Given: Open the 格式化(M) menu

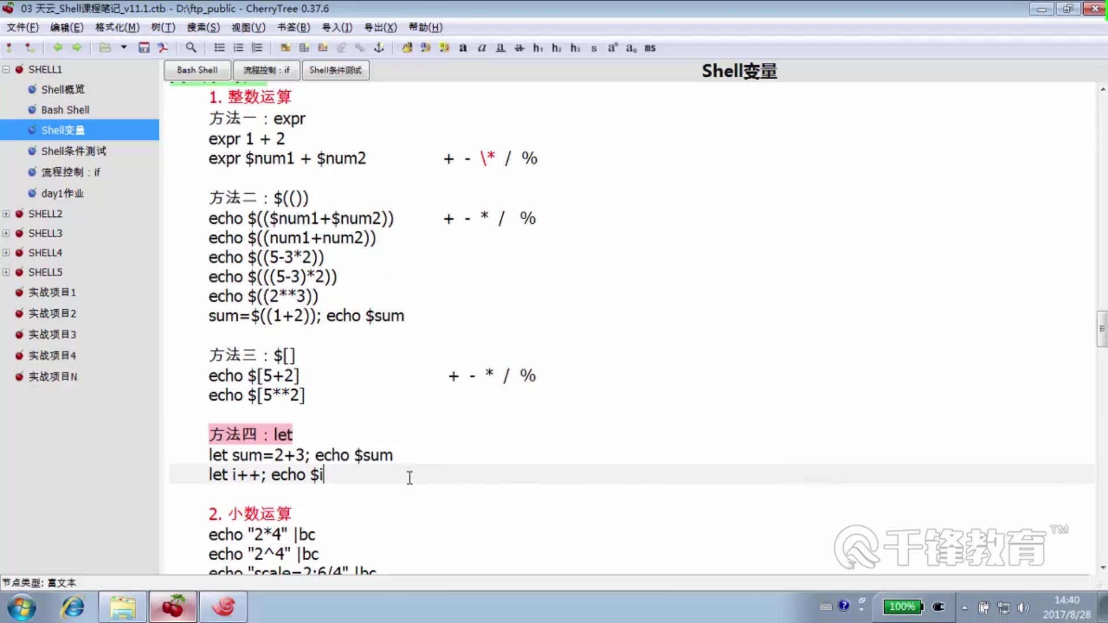Looking at the screenshot, I should (117, 27).
